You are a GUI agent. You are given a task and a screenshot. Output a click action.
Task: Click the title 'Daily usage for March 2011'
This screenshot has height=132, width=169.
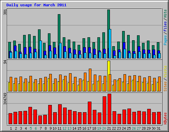(36, 5)
